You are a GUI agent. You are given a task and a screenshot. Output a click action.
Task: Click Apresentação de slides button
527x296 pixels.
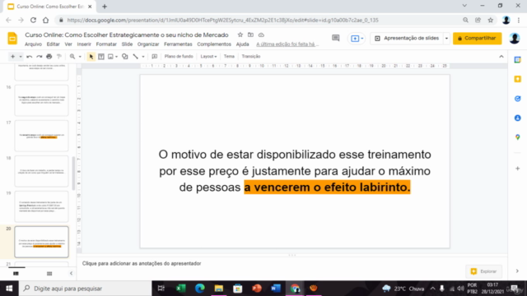click(x=407, y=39)
